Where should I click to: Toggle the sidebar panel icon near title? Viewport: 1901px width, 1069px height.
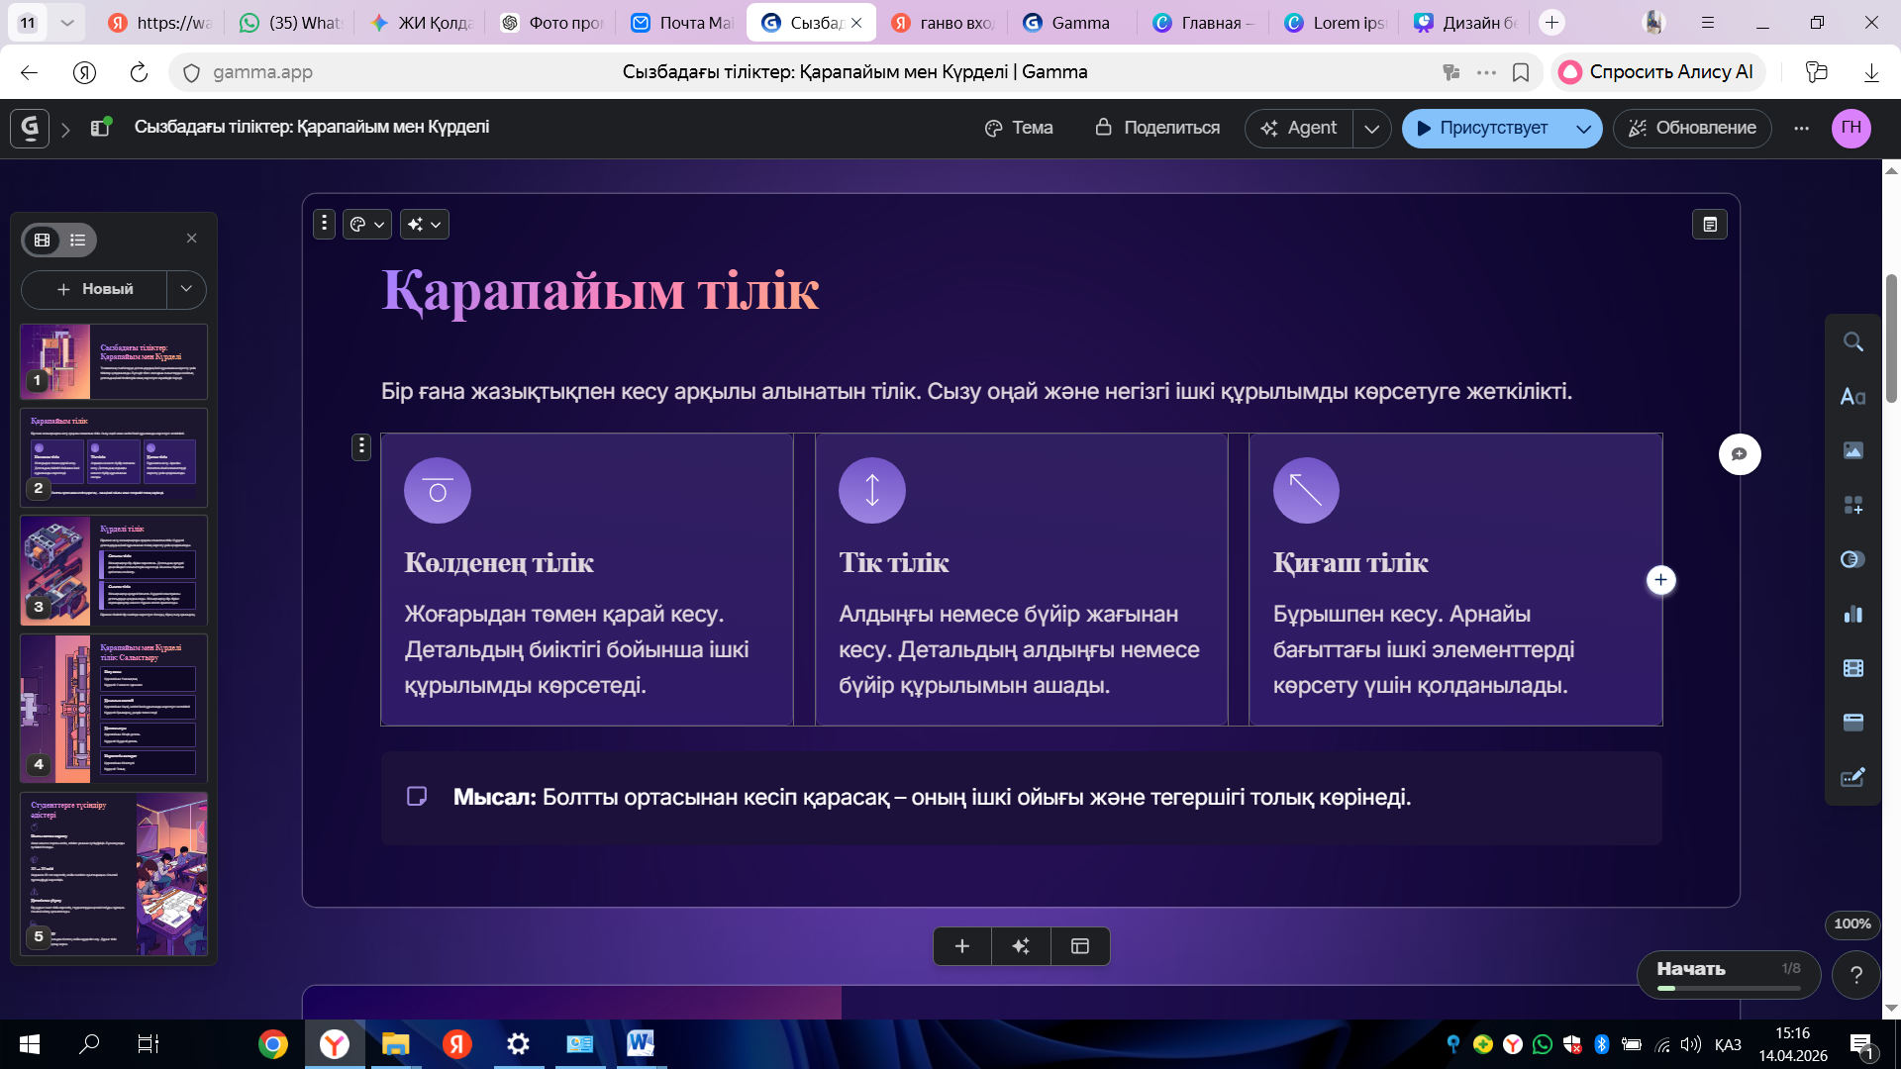(100, 127)
